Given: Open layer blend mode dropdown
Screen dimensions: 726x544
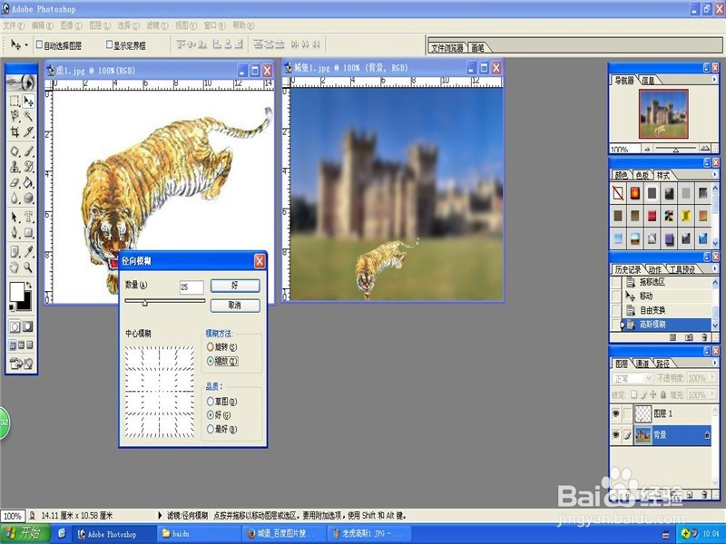Looking at the screenshot, I should pos(633,378).
